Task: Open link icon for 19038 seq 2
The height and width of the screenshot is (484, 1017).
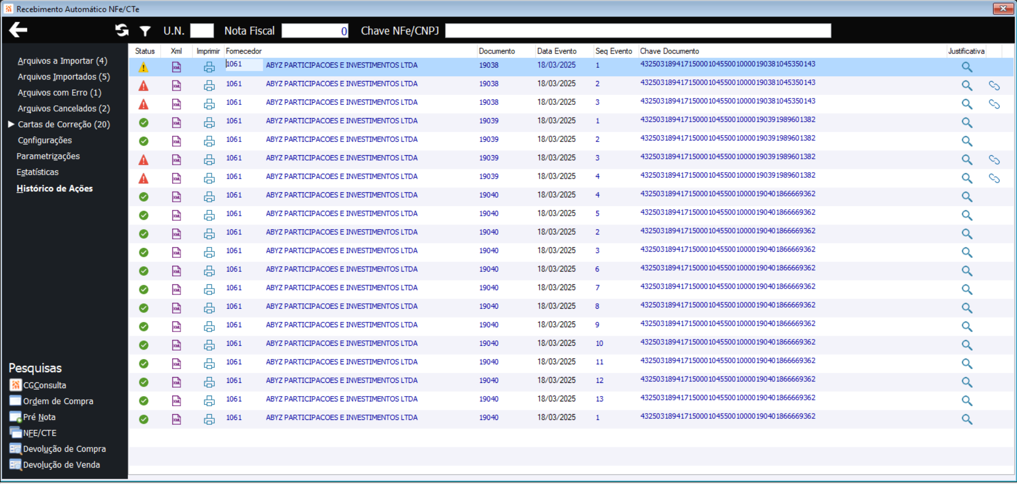Action: pos(994,85)
